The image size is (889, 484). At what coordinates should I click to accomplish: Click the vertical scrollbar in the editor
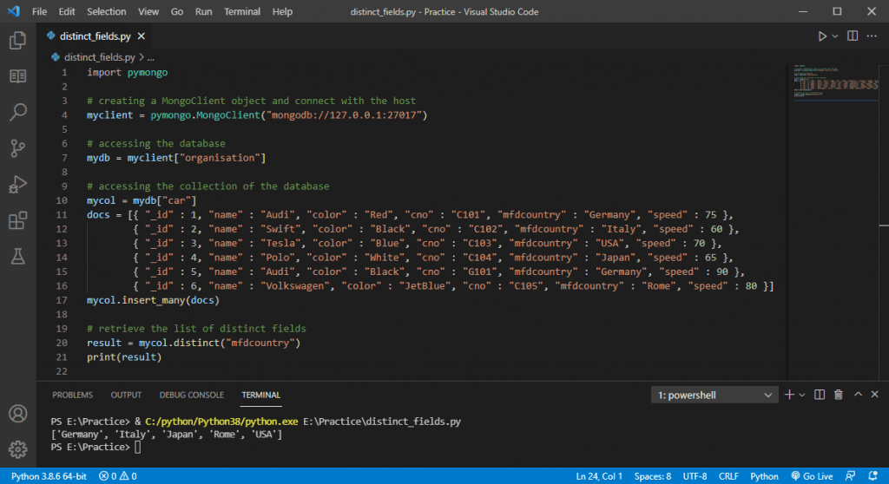(884, 222)
